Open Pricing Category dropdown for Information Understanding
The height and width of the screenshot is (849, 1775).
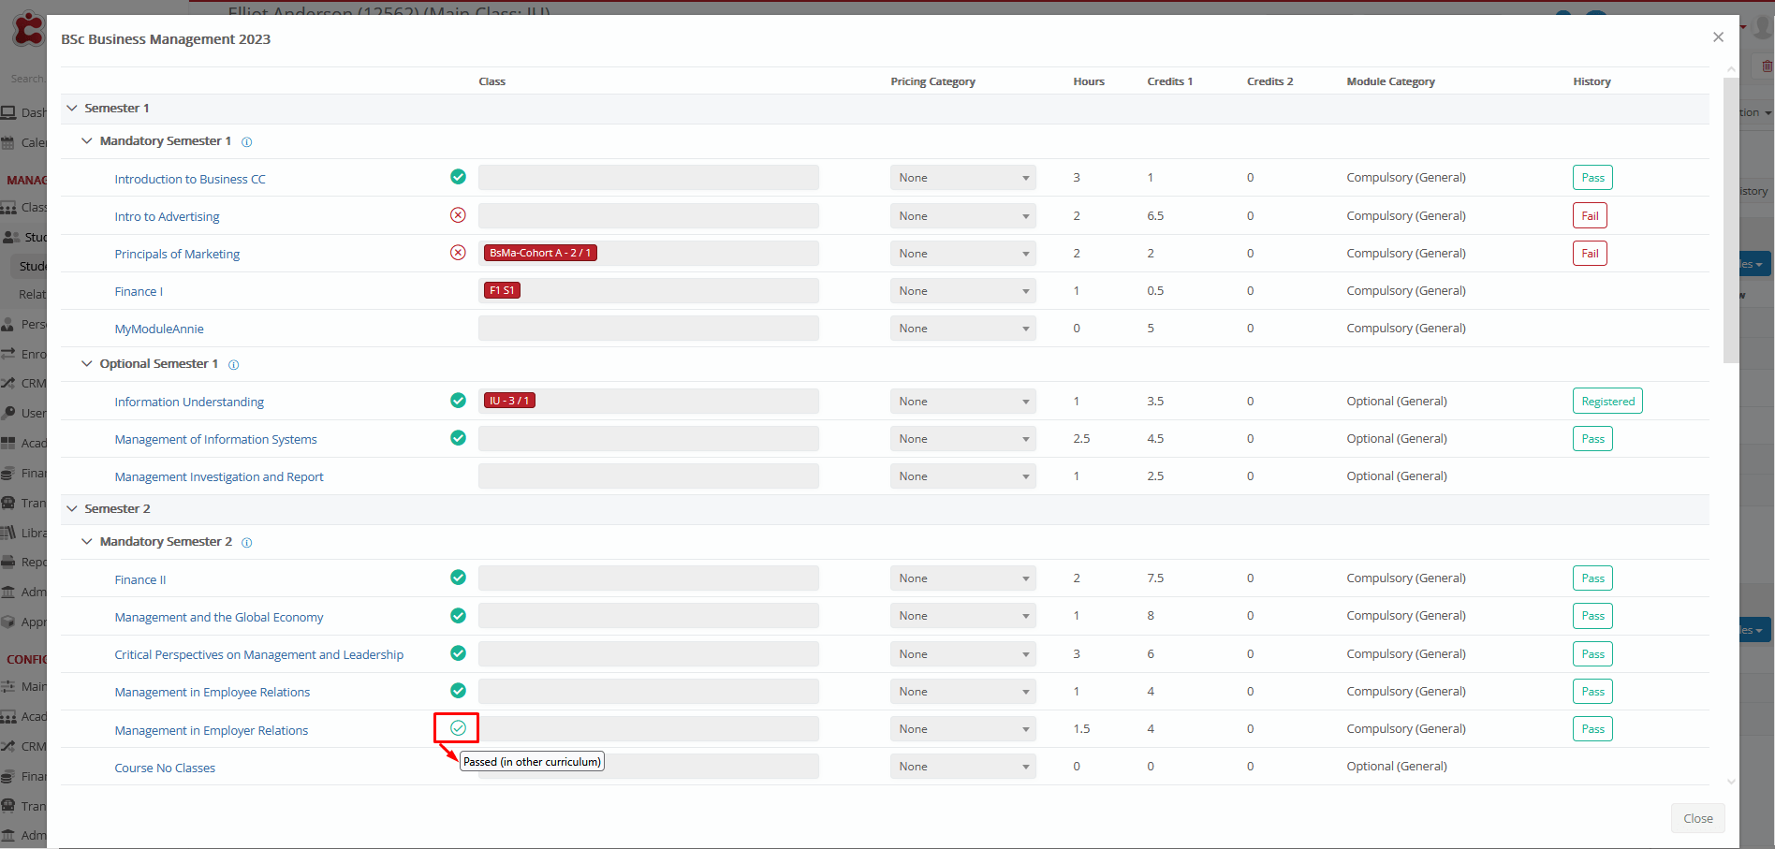(x=962, y=402)
